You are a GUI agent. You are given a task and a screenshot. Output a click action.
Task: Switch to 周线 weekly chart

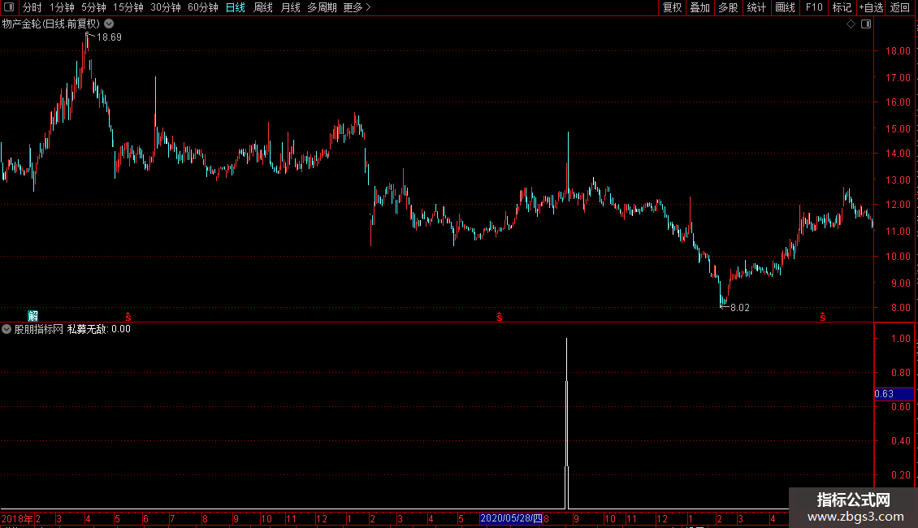pos(263,7)
